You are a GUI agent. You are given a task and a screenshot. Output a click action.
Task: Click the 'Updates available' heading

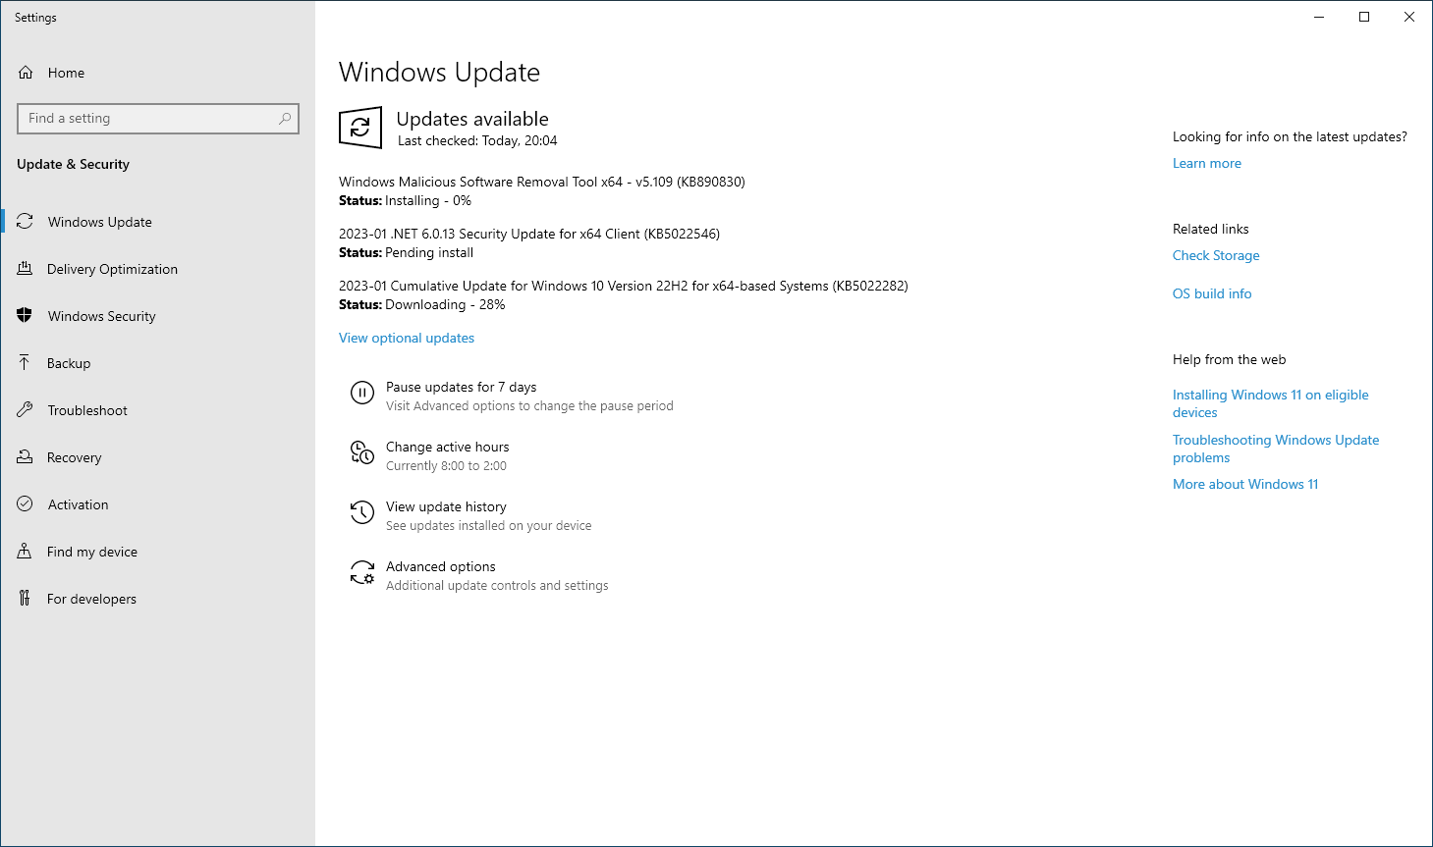coord(472,119)
